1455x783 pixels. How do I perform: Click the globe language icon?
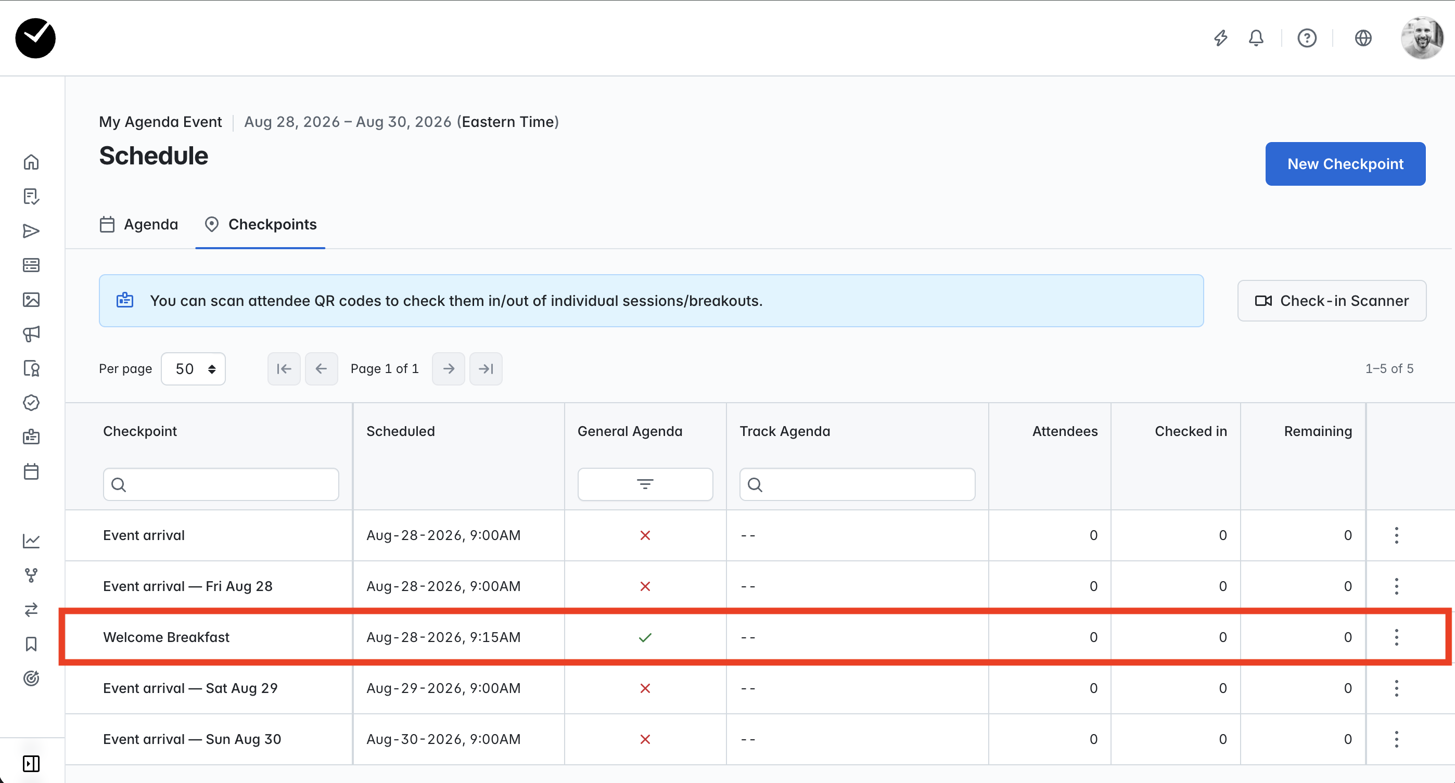(x=1363, y=38)
